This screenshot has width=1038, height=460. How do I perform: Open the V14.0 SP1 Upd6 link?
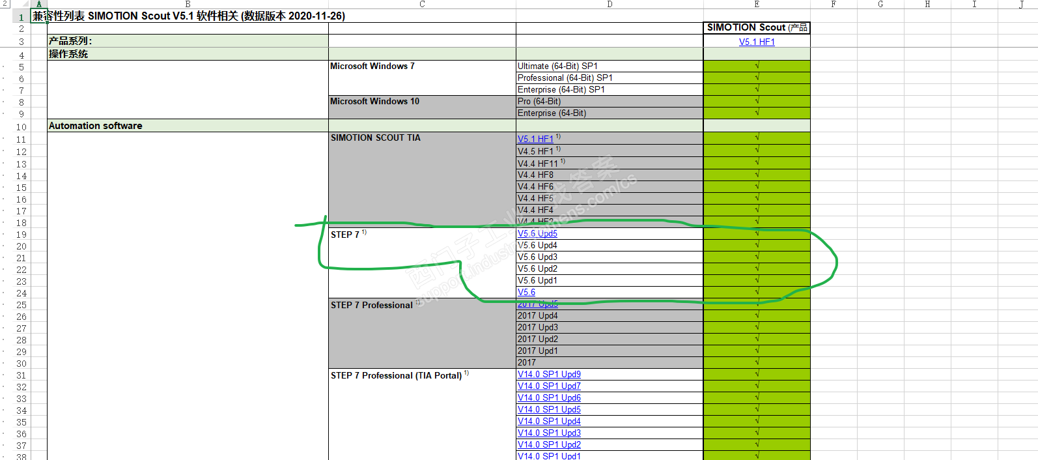(549, 397)
